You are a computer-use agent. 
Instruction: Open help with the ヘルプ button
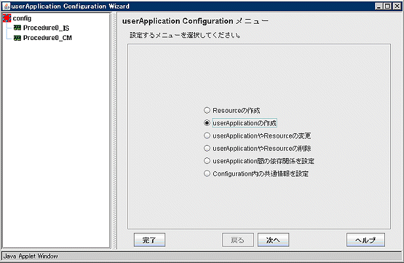(365, 240)
